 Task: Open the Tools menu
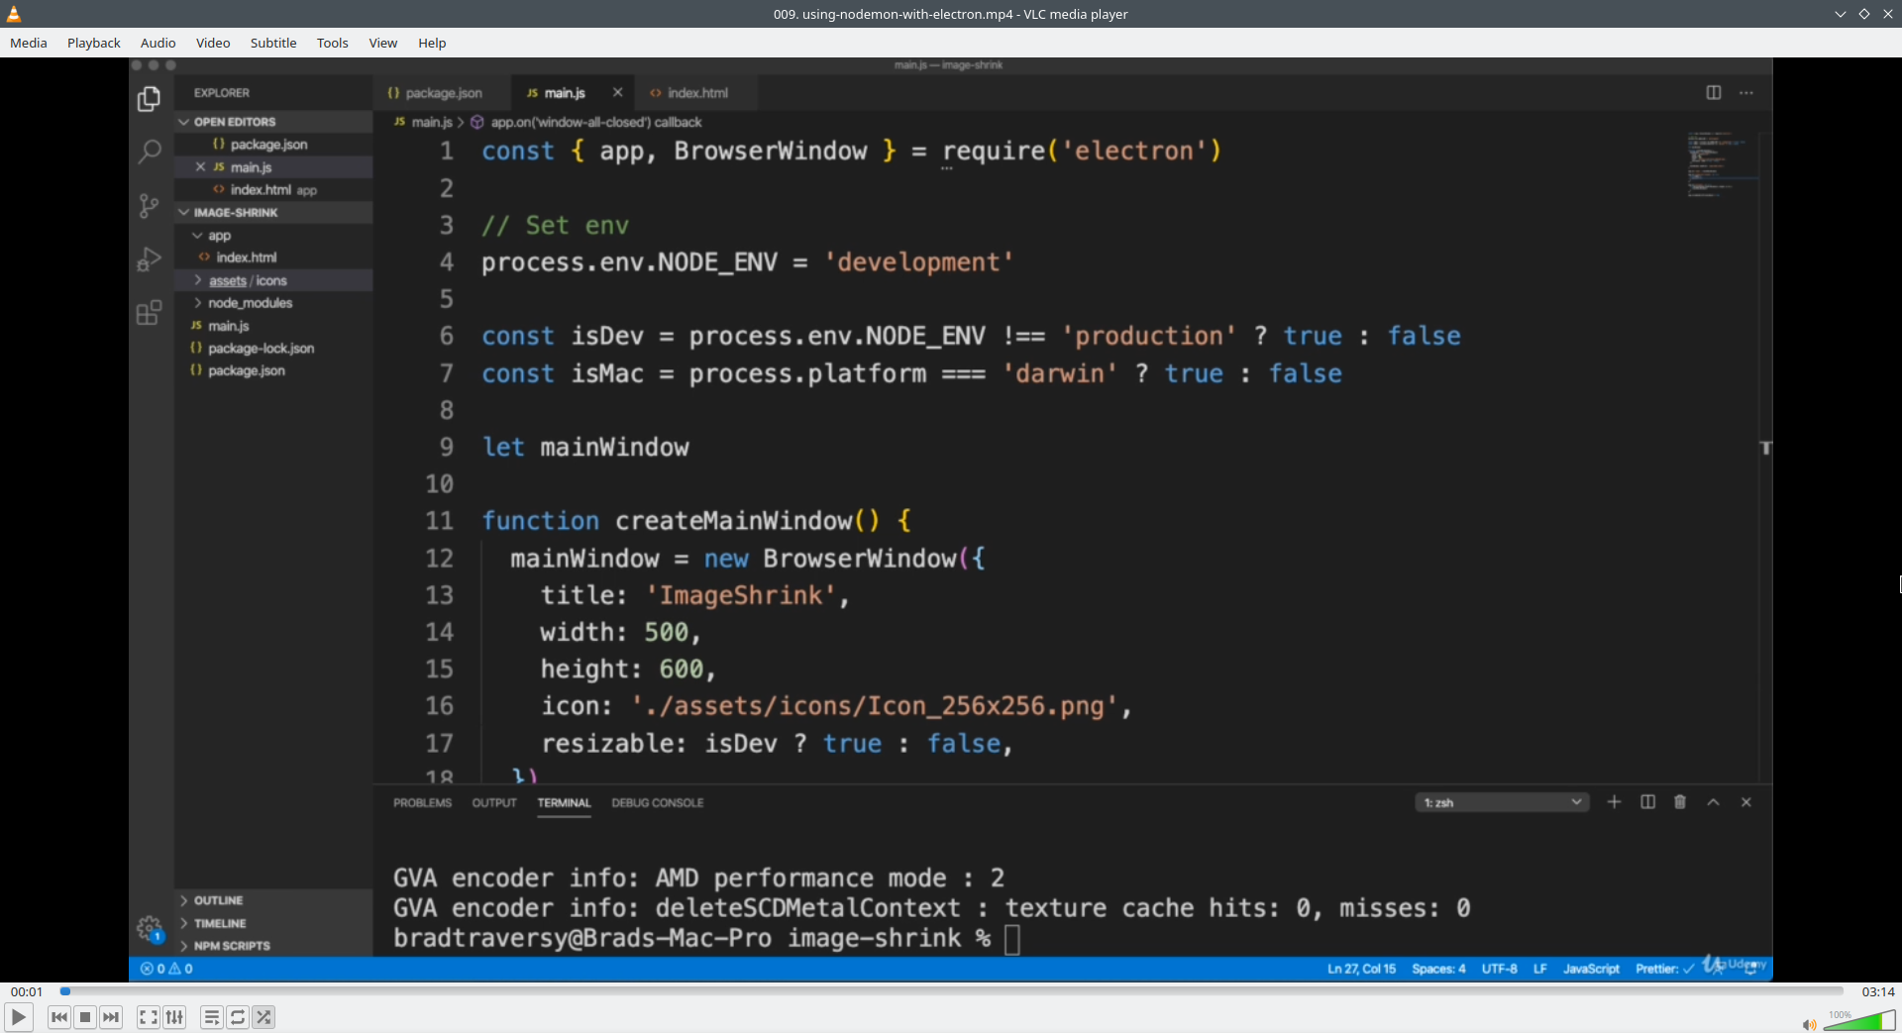click(x=333, y=43)
